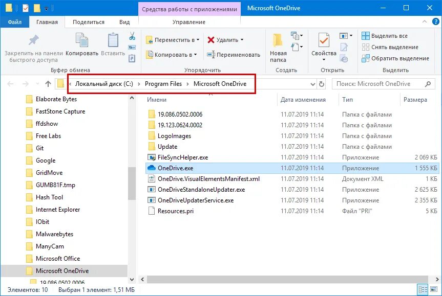Switch to the Share tab
Image resolution: width=442 pixels, height=296 pixels.
(x=89, y=22)
